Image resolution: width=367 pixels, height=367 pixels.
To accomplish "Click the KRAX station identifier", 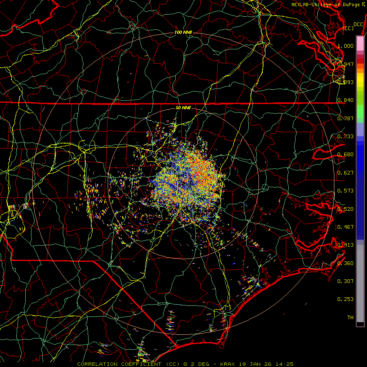I will point(228,364).
